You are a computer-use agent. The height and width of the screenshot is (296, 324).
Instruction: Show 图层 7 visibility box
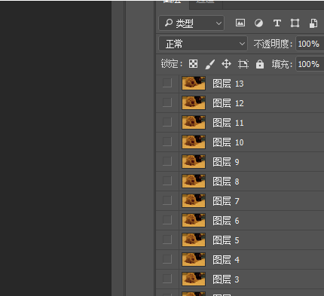167,200
